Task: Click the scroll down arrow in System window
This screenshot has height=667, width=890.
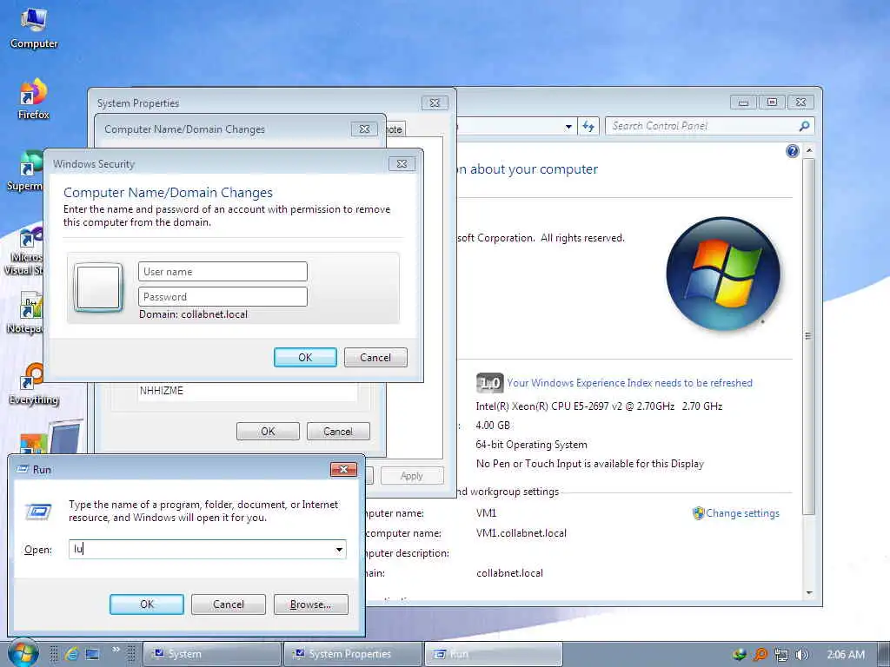Action: pos(809,592)
